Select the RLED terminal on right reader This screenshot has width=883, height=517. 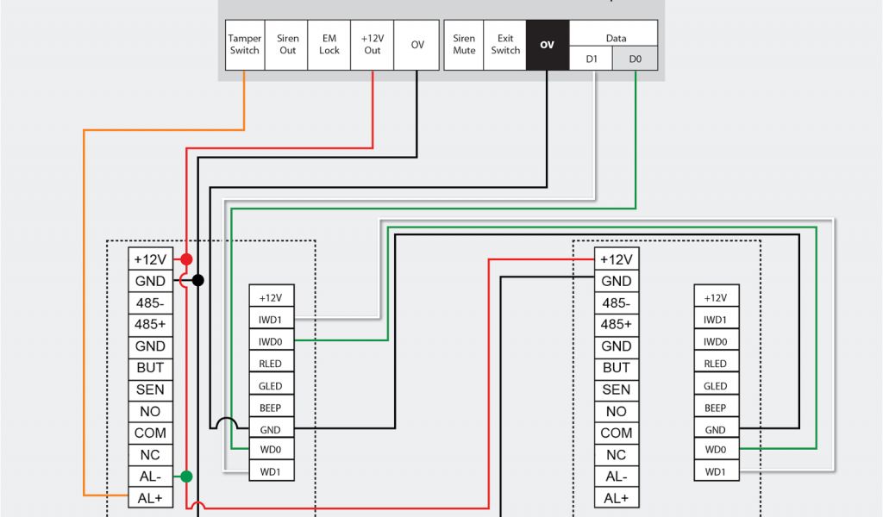click(x=716, y=364)
